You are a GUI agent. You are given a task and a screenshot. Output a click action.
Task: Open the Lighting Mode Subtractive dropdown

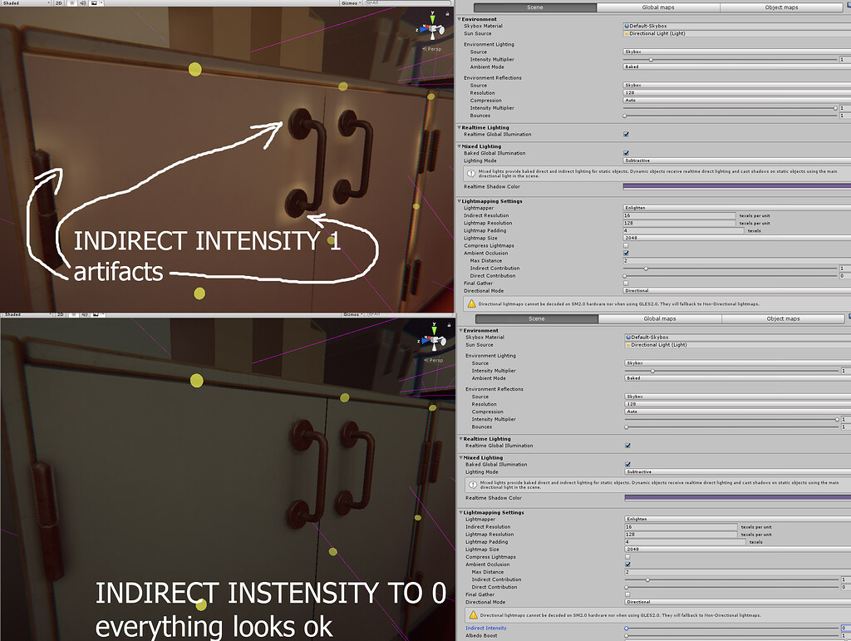(x=731, y=160)
